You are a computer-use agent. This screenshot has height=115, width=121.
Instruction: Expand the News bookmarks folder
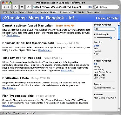click(54, 12)
